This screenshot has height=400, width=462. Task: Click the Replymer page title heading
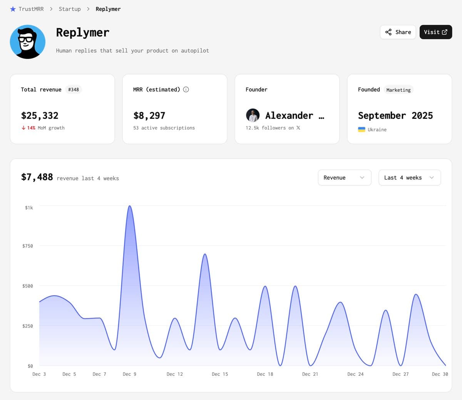pyautogui.click(x=83, y=33)
